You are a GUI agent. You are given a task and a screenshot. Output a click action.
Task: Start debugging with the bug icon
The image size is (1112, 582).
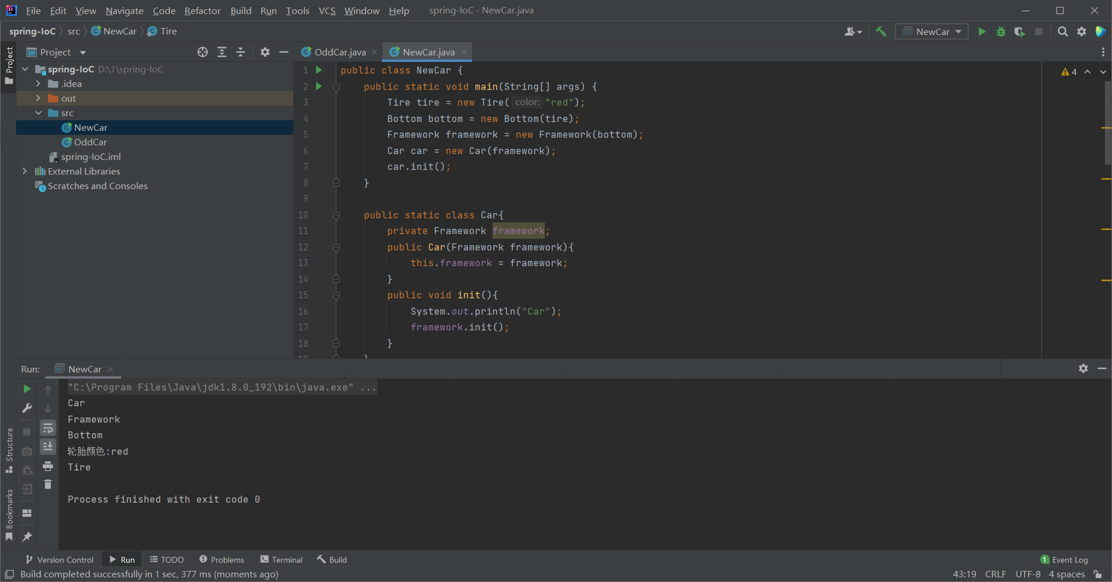(1000, 32)
